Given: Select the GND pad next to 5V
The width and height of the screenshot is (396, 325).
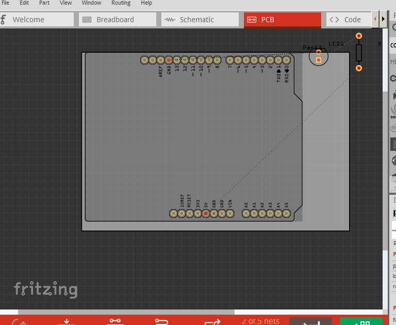Looking at the screenshot, I should (214, 213).
